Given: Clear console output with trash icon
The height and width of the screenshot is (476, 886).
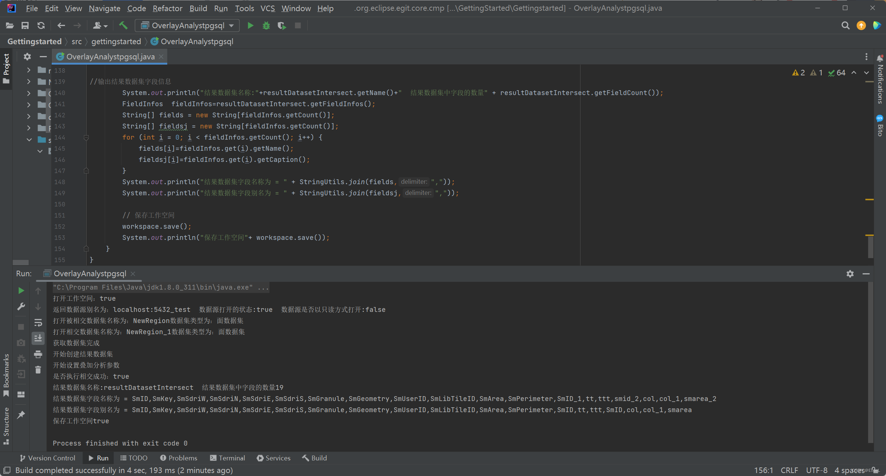Looking at the screenshot, I should pyautogui.click(x=38, y=370).
